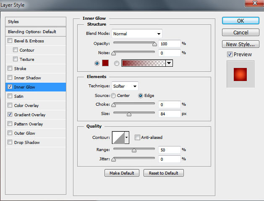Click the red style preview thumbnail
Screen dimensions: 264x201
pyautogui.click(x=240, y=74)
